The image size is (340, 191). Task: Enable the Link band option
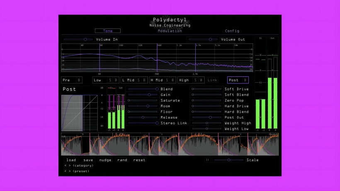(x=212, y=80)
